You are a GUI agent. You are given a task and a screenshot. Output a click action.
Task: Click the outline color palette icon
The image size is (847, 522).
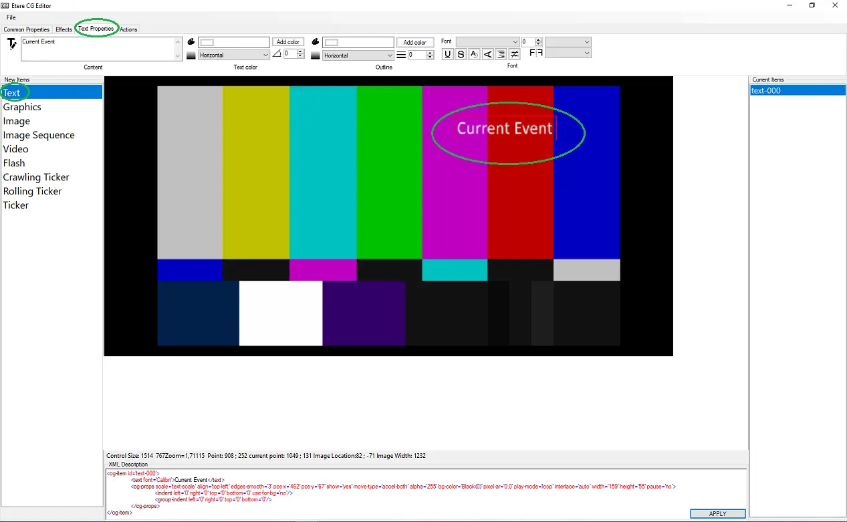coord(316,42)
